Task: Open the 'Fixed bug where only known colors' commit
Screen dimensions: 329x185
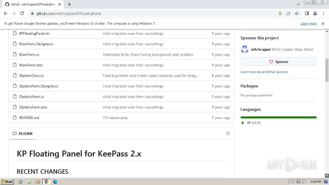Action: [150, 76]
